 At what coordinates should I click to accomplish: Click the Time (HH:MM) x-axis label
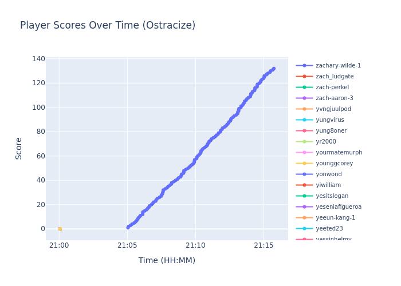click(167, 261)
